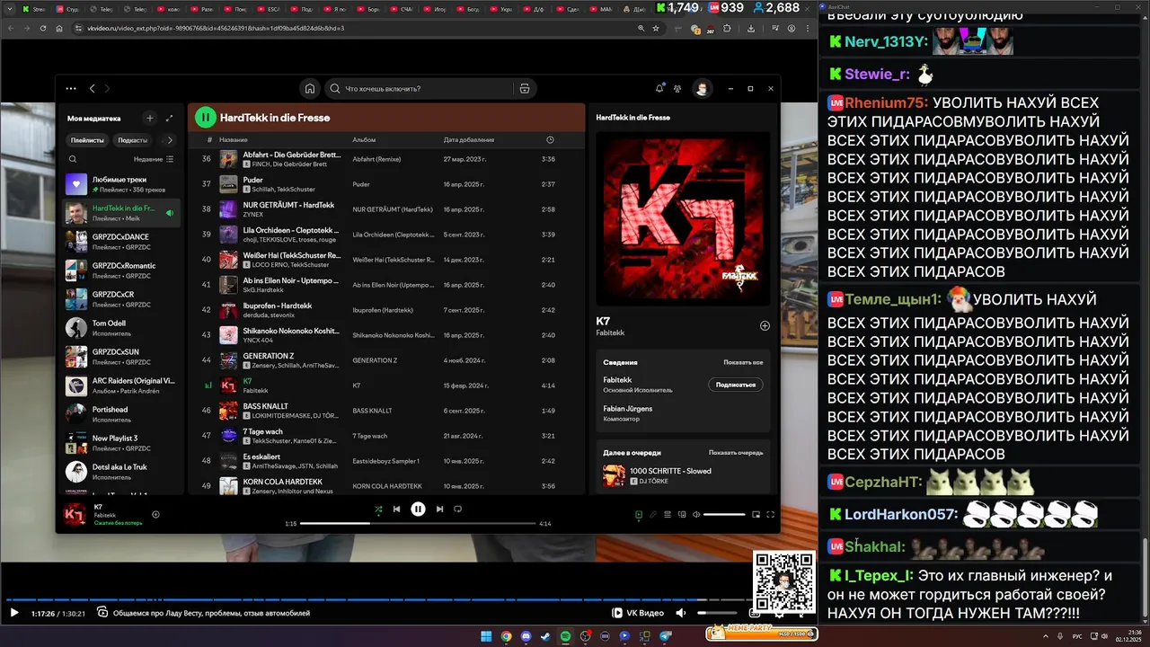
Task: Click Показать все in Сведения
Action: [x=743, y=362]
